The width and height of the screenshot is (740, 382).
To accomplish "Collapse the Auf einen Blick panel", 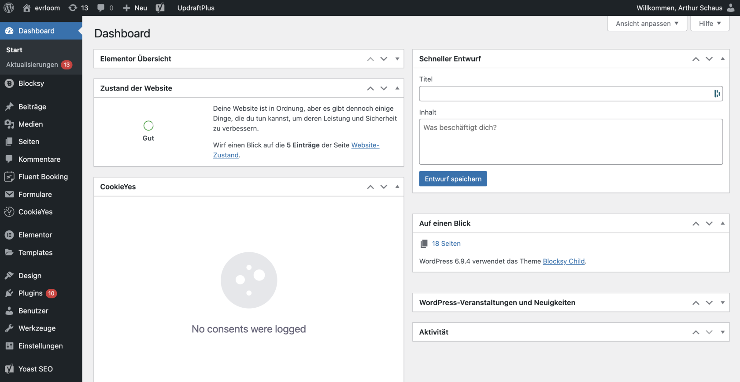I will coord(723,223).
